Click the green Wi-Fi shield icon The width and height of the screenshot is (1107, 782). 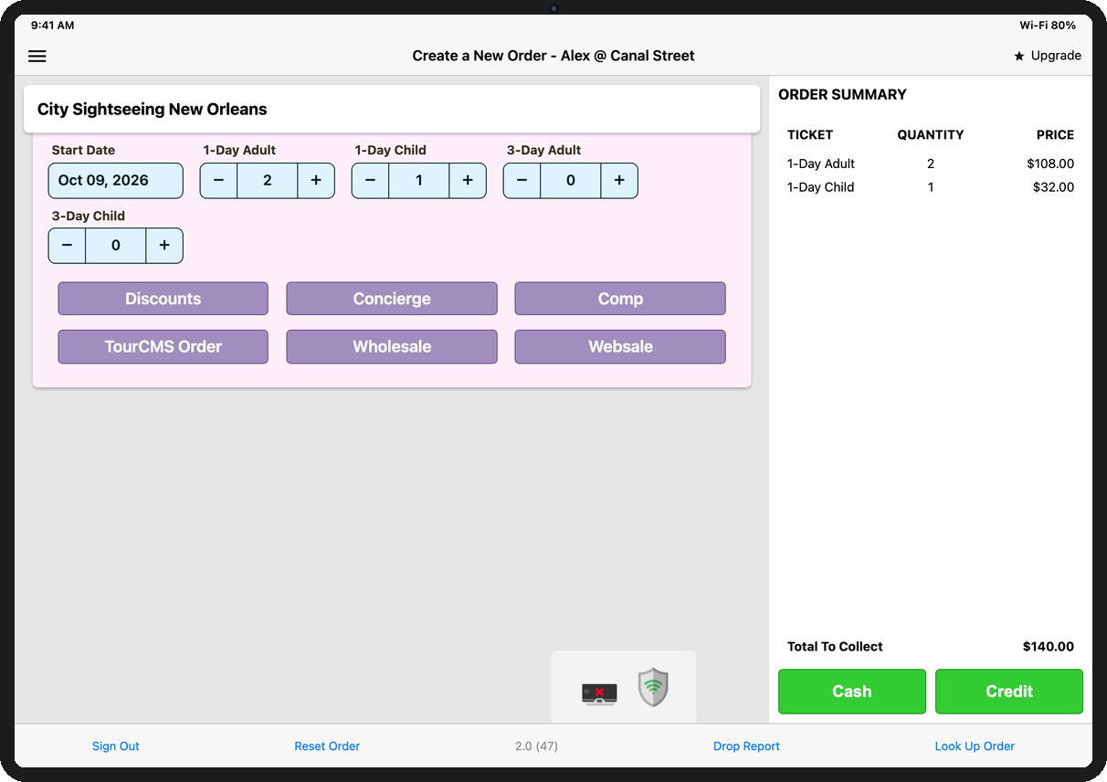click(653, 687)
